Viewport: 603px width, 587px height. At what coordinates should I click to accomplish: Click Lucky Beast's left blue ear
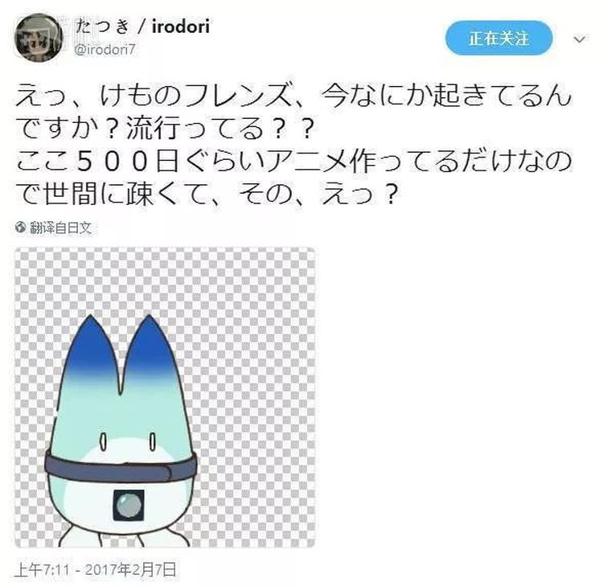[x=90, y=350]
